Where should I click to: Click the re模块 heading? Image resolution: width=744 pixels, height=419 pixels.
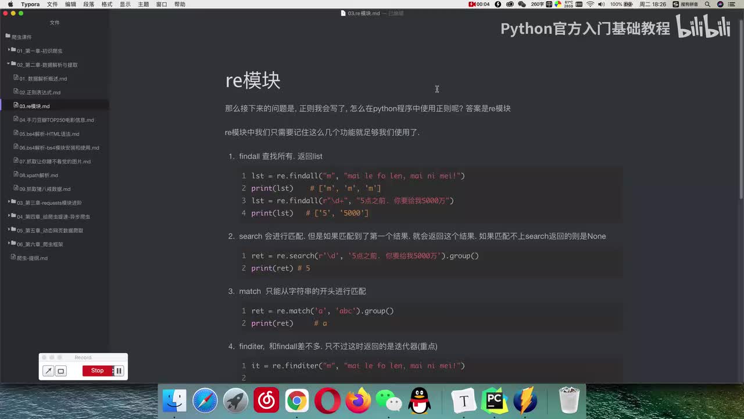pyautogui.click(x=253, y=80)
